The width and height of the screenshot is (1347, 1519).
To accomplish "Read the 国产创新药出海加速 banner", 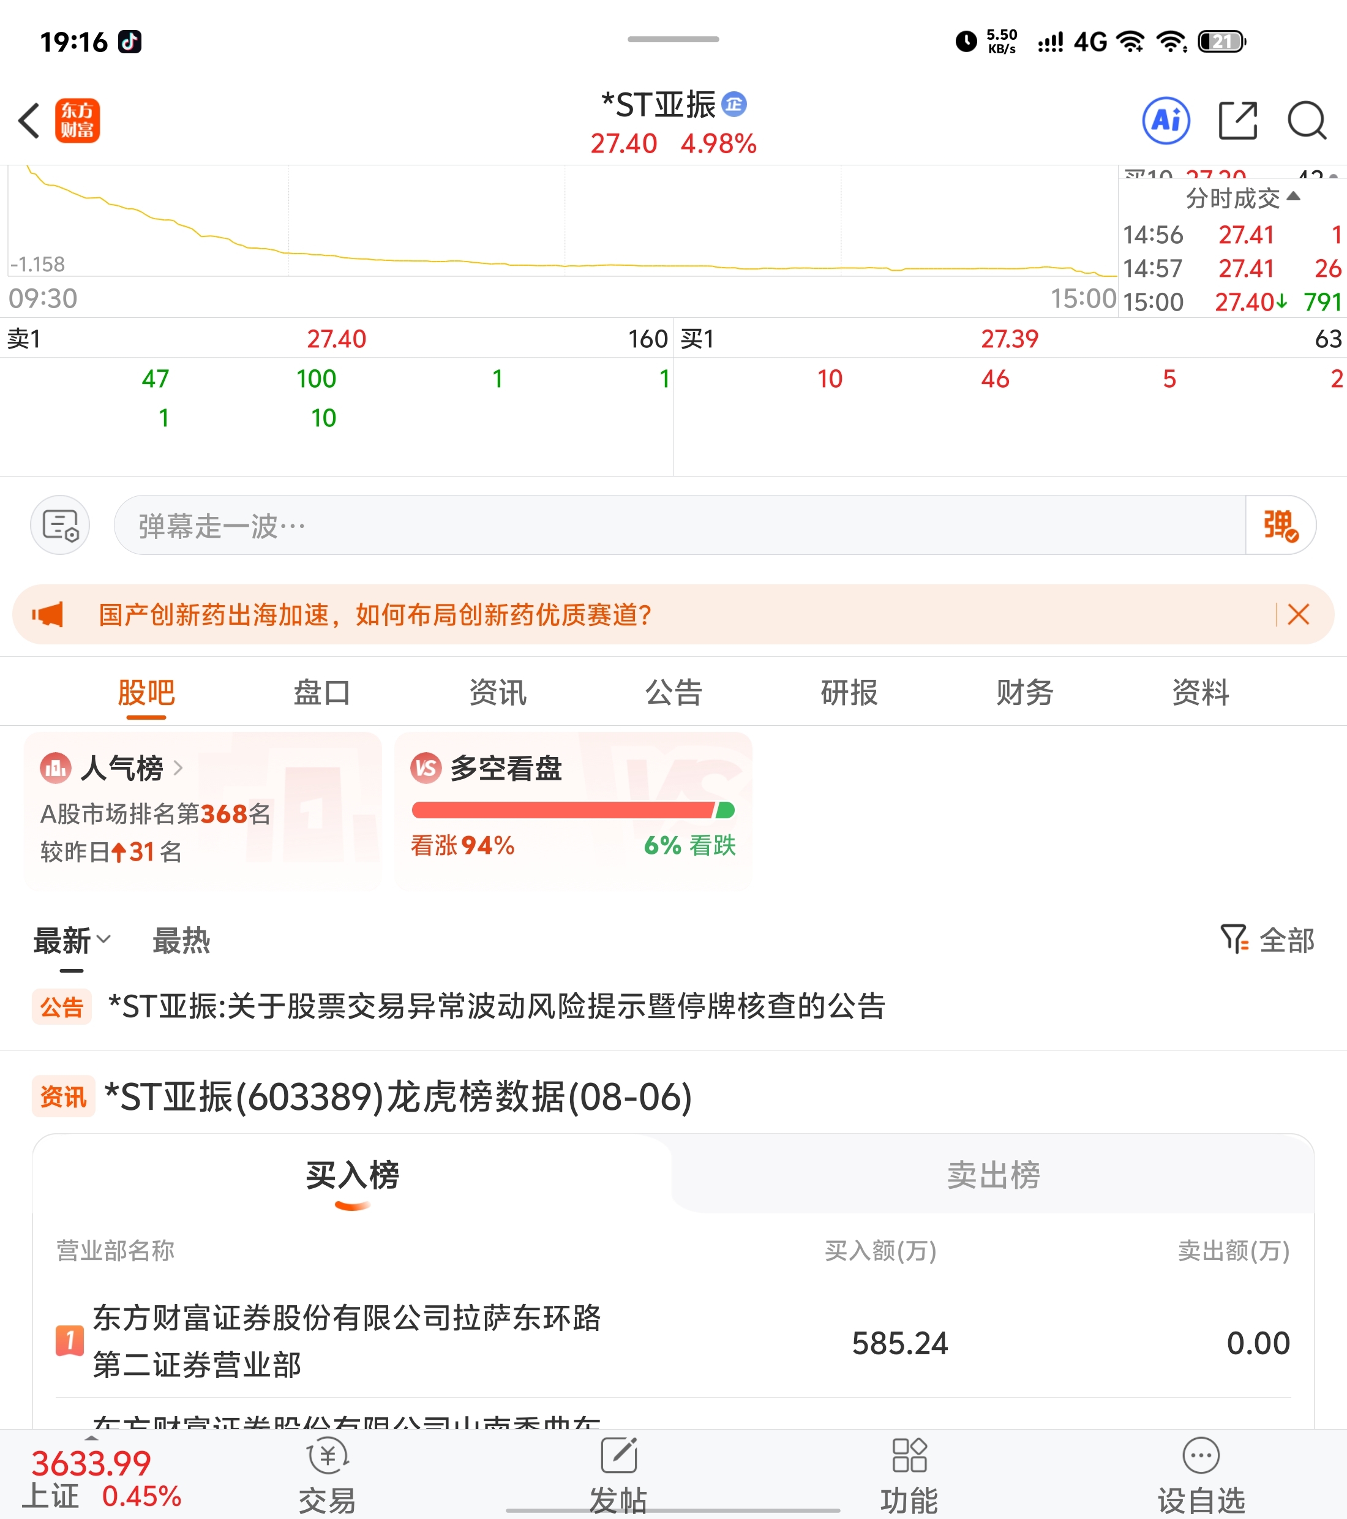I will (x=375, y=614).
